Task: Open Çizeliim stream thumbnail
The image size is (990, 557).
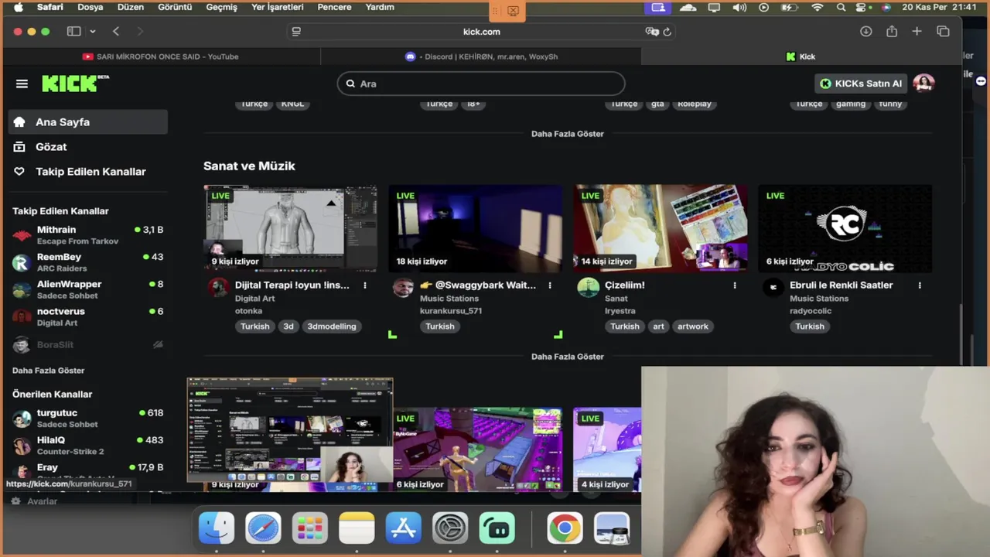Action: 660,228
